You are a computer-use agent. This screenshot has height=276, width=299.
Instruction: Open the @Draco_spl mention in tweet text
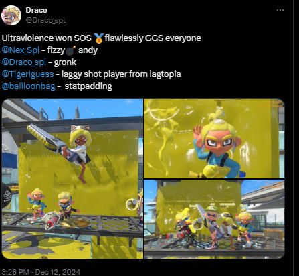pyautogui.click(x=23, y=62)
